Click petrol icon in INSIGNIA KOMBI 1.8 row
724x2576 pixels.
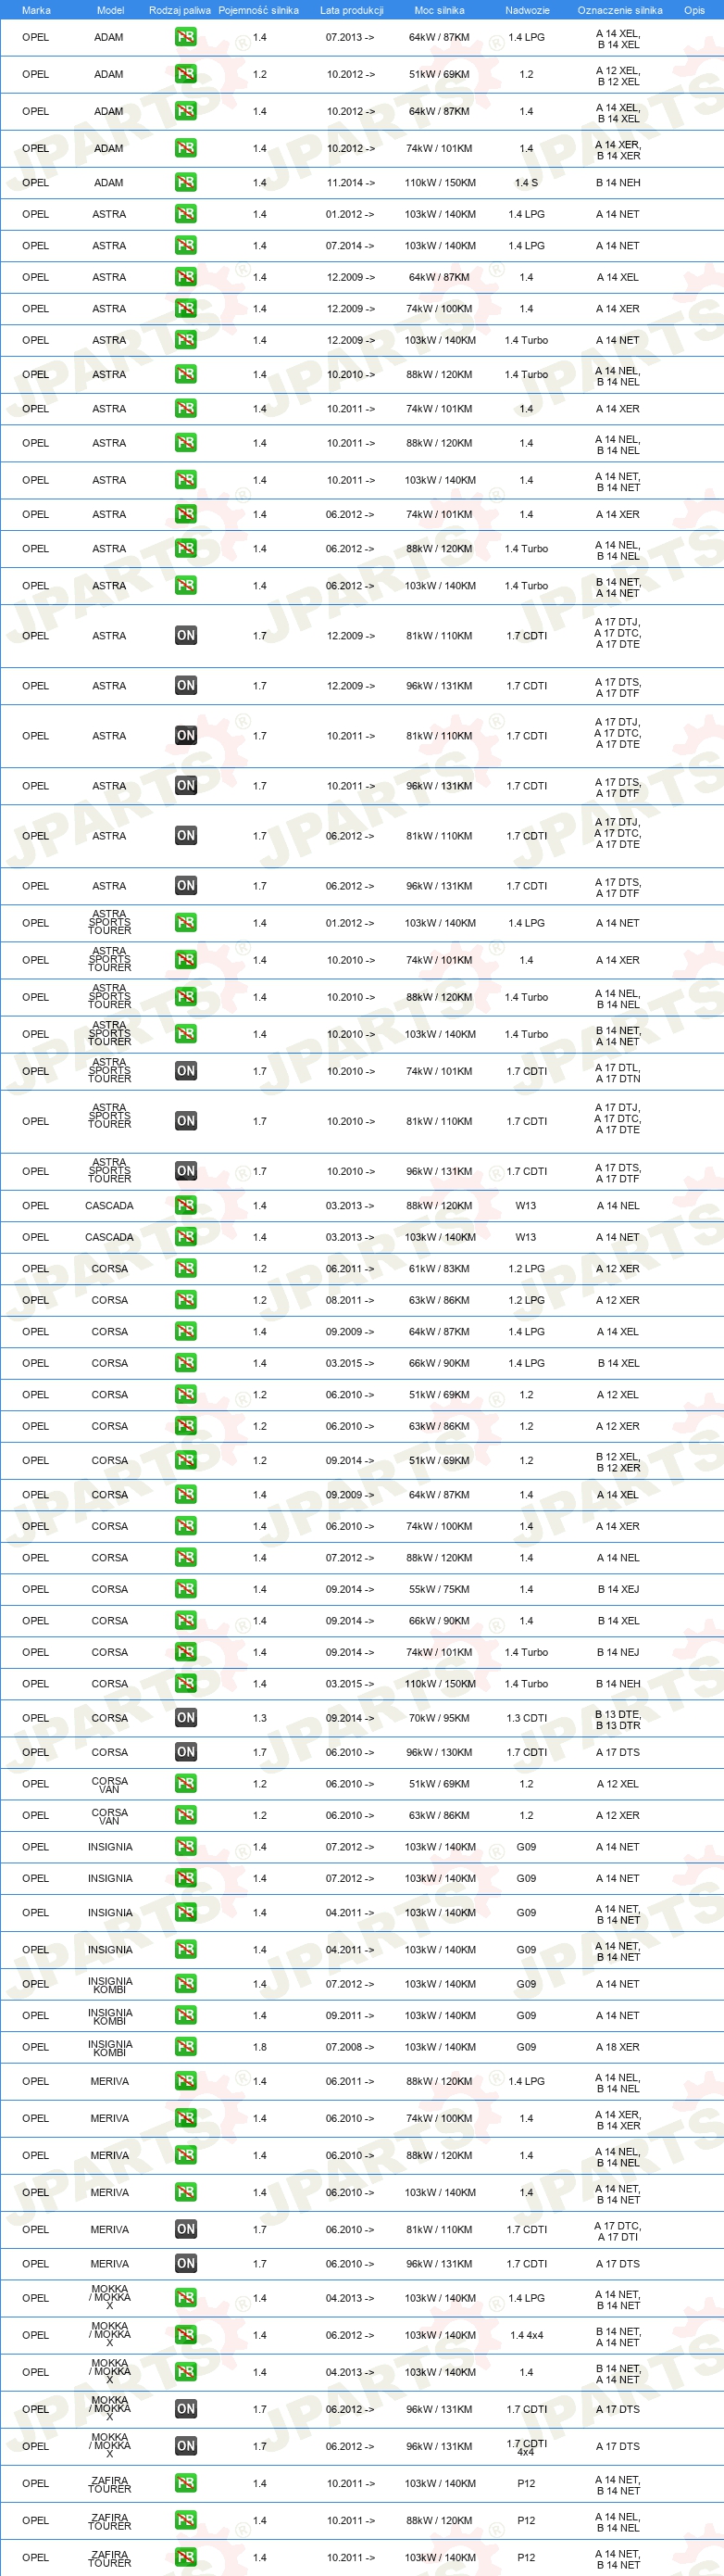tap(186, 2047)
